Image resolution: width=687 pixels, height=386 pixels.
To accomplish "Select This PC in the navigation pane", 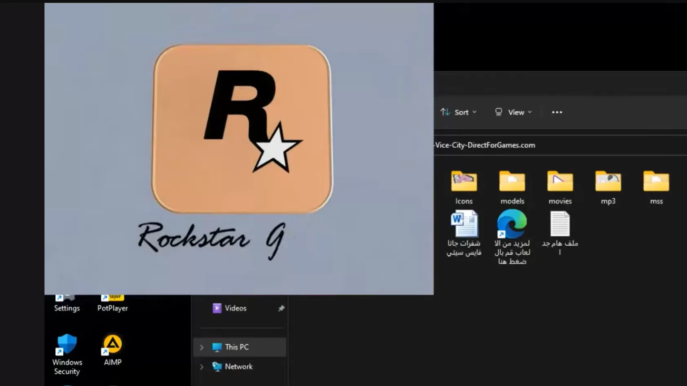I will click(x=240, y=347).
